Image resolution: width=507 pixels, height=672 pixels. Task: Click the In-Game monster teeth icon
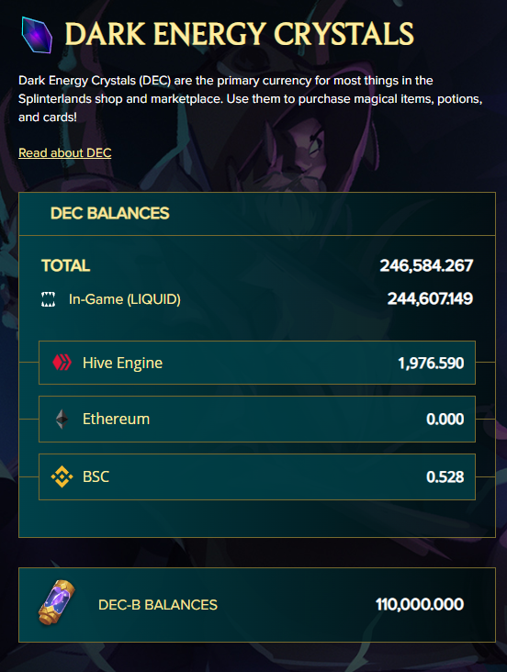coord(48,299)
